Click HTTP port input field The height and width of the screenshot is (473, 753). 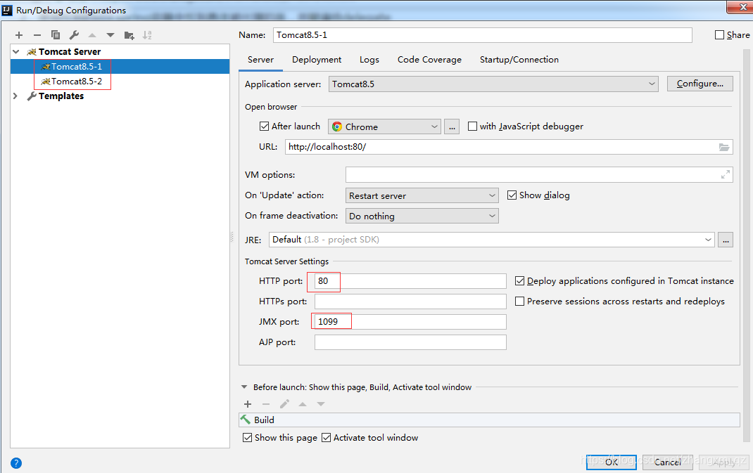coord(410,281)
